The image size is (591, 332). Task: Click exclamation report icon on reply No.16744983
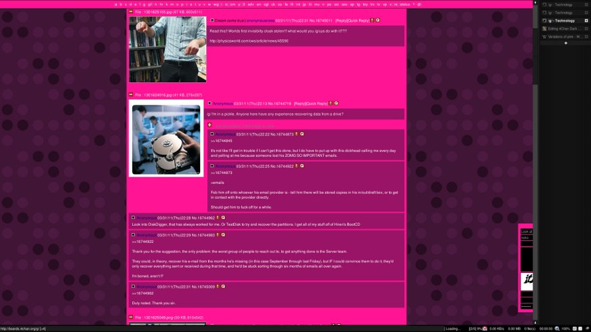click(217, 235)
